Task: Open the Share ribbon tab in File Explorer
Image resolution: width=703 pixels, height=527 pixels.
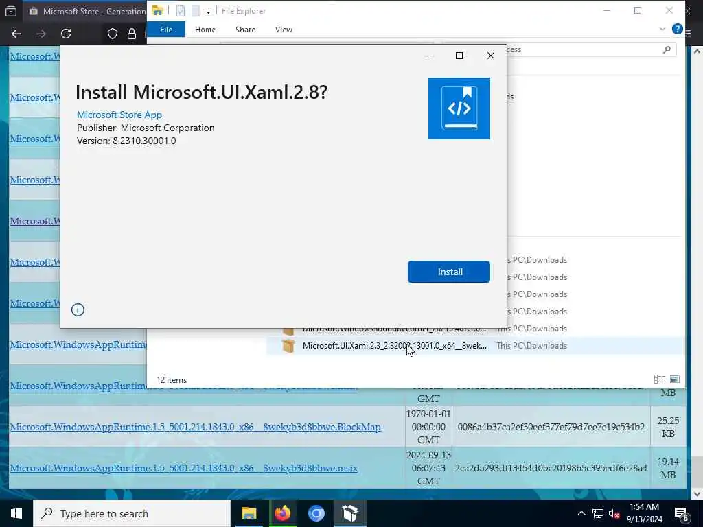Action: (x=245, y=30)
